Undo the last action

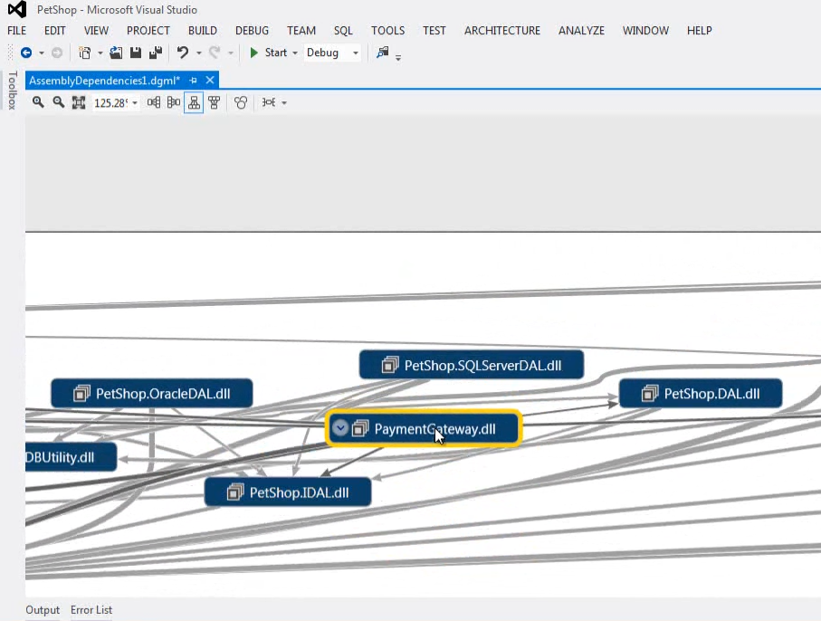click(182, 53)
